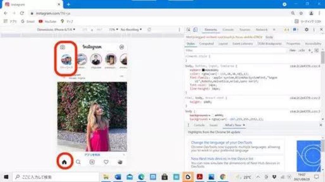Switch drawer to the Issues tab
Screen dimensions: 325x182
[x=214, y=125]
